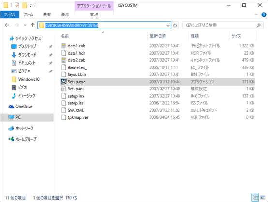Select the SWI.XML file name
Image resolution: width=268 pixels, height=202 pixels.
coord(76,110)
